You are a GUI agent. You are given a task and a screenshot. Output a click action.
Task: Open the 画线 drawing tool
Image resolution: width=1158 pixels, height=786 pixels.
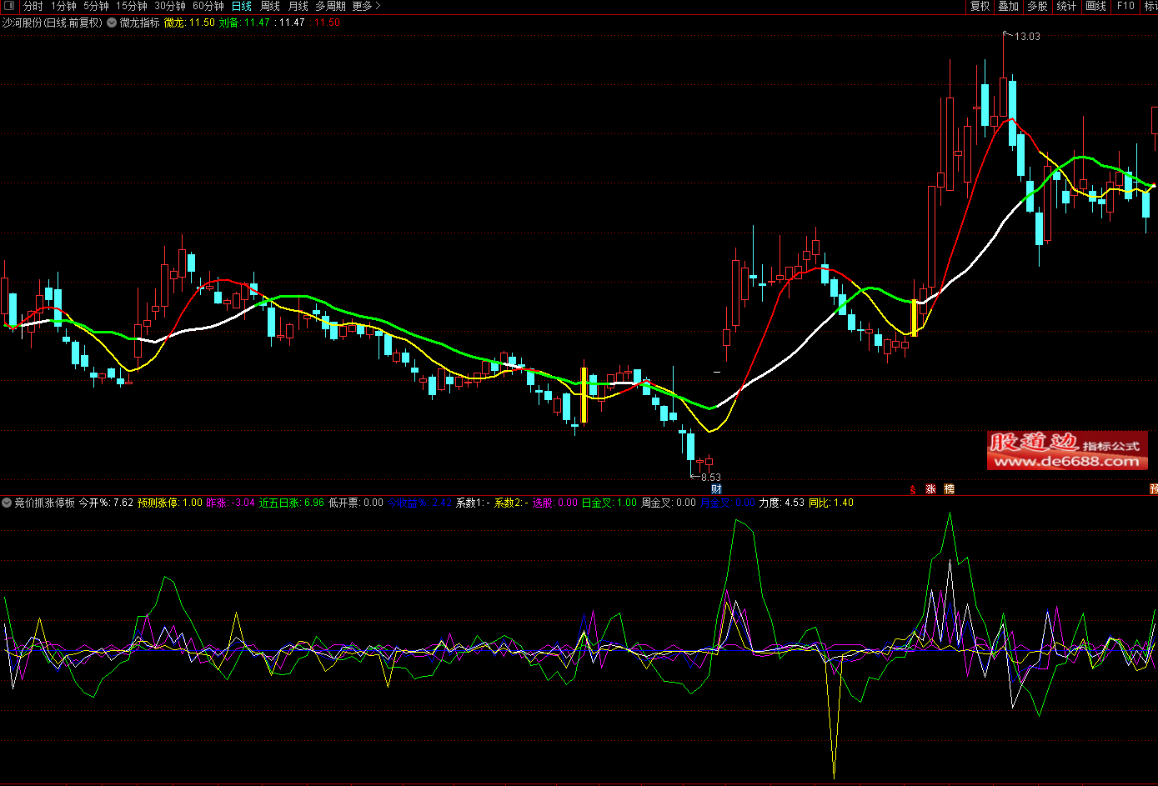click(1095, 6)
